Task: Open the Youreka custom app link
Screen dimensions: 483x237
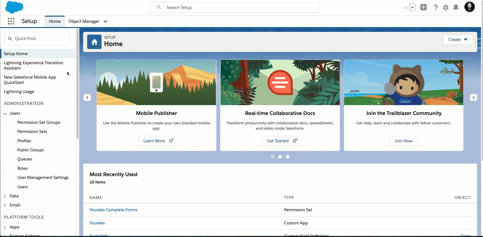Action: pyautogui.click(x=97, y=223)
